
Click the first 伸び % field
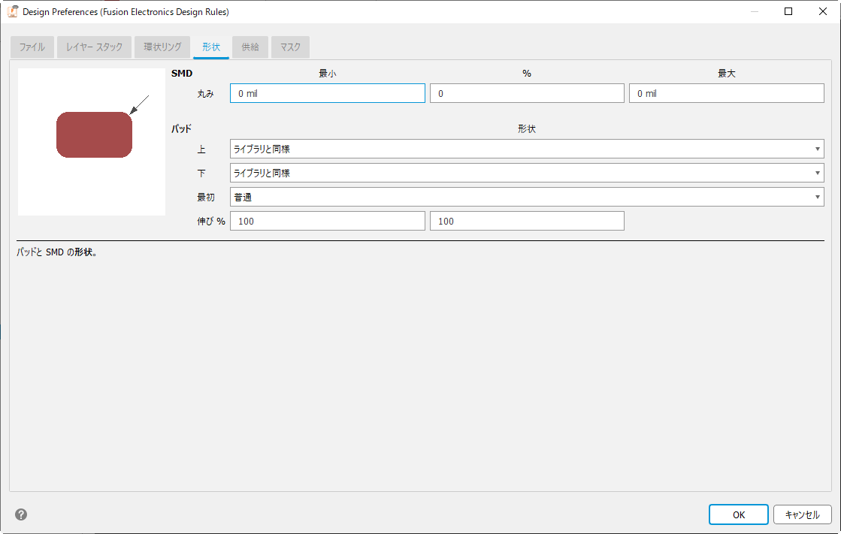pos(328,221)
